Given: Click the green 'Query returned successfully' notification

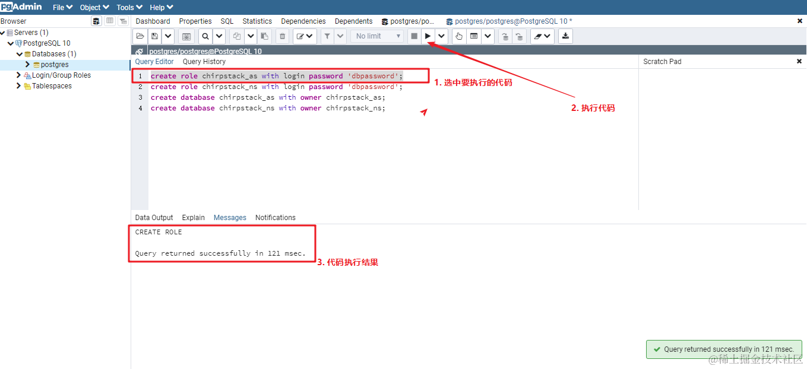Looking at the screenshot, I should coord(724,349).
